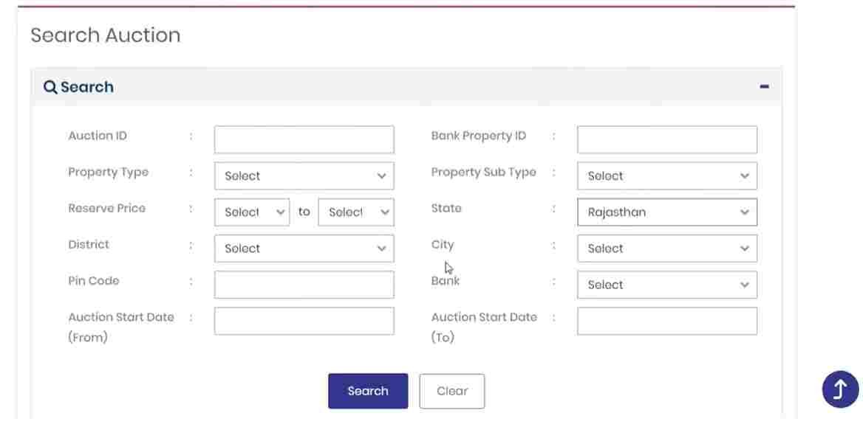Open the City dropdown
This screenshot has width=863, height=427.
667,249
